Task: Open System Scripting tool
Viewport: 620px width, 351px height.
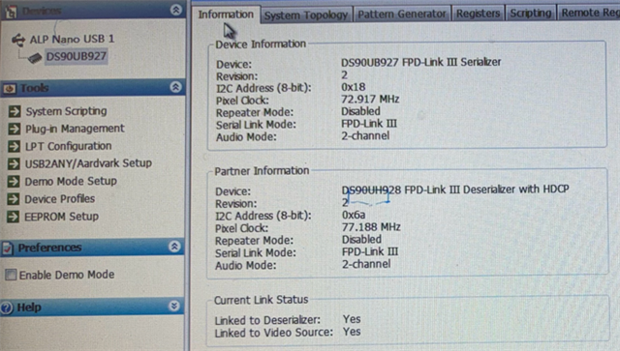Action: [x=66, y=111]
